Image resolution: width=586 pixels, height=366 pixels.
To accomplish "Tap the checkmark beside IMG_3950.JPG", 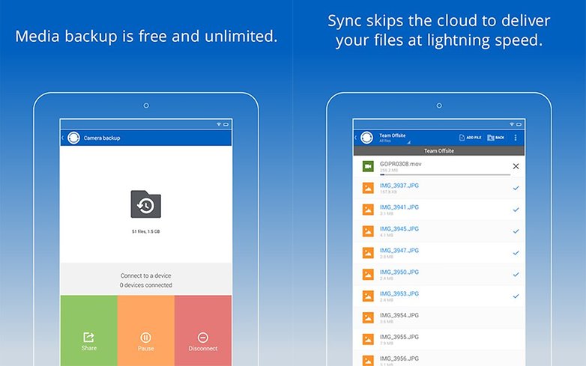I will 516,275.
